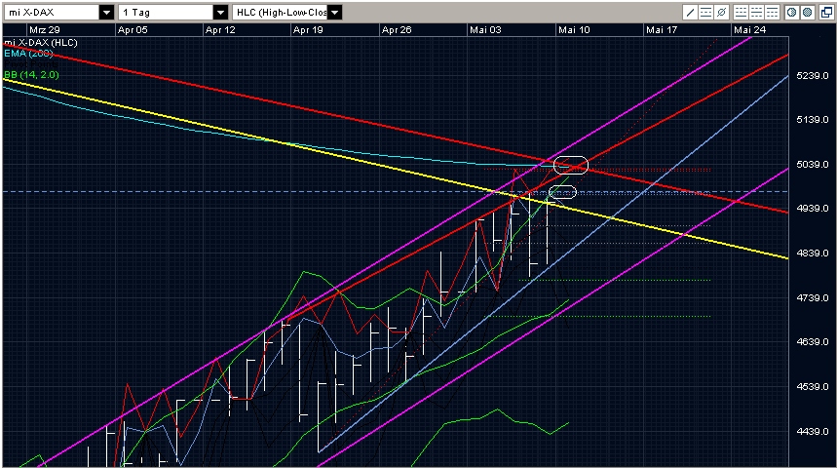Click the 4539.0 price axis label
Viewport: 837px width, 468px height.
point(813,387)
